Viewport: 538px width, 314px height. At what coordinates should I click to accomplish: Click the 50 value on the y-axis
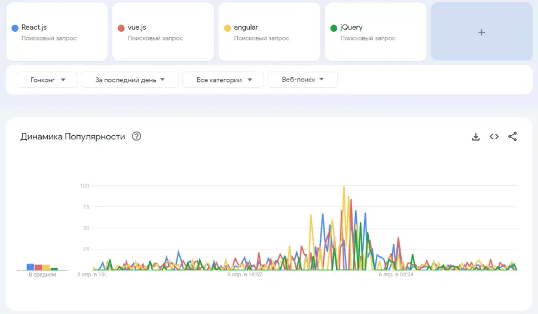pyautogui.click(x=86, y=228)
